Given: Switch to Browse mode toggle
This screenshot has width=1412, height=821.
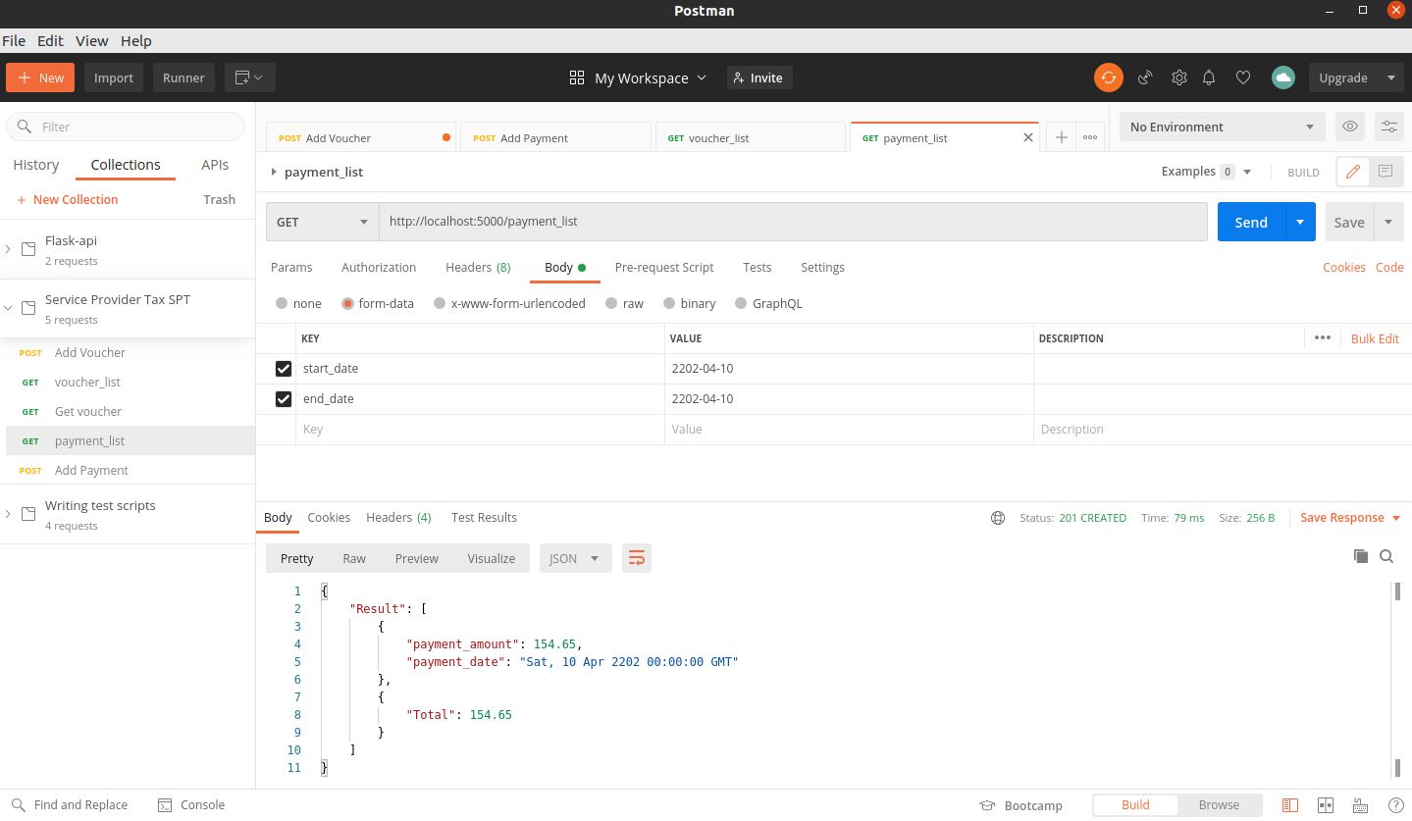Looking at the screenshot, I should [1219, 804].
